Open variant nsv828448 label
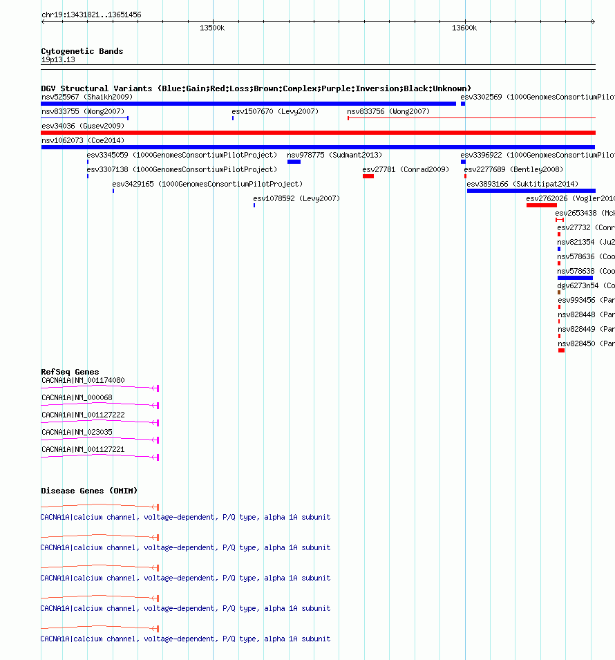The image size is (615, 660). point(587,314)
